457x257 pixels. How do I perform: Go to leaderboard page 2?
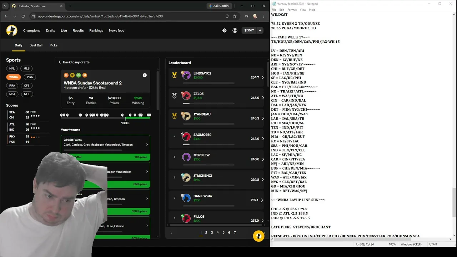[206, 233]
